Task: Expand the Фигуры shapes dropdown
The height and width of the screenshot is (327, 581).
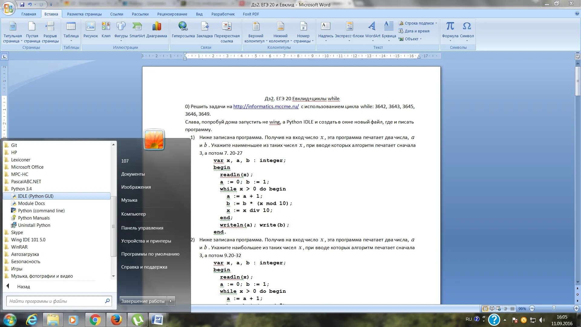Action: coord(121,41)
